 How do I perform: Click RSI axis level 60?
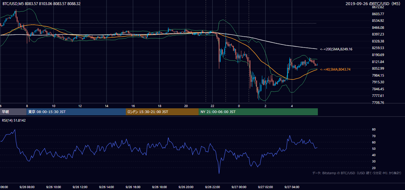(x=374, y=142)
